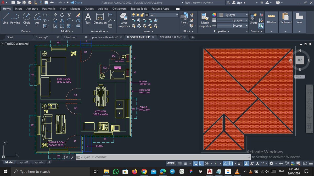Switch to the 3 bedroom drawing tab
Screen dimensions: 314x176
click(x=71, y=37)
